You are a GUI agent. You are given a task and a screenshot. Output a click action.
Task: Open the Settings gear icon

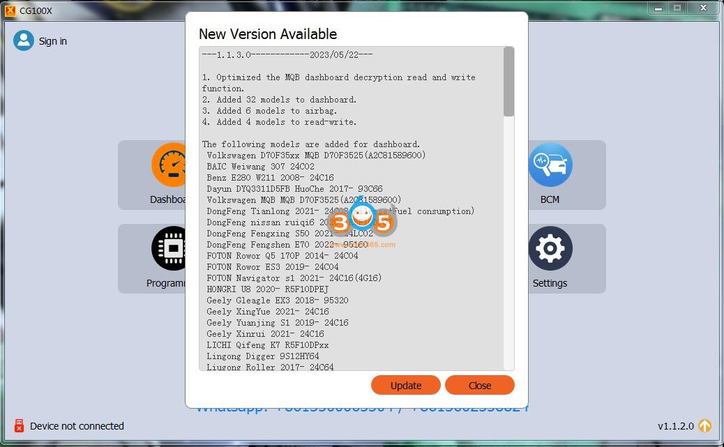[x=550, y=248]
